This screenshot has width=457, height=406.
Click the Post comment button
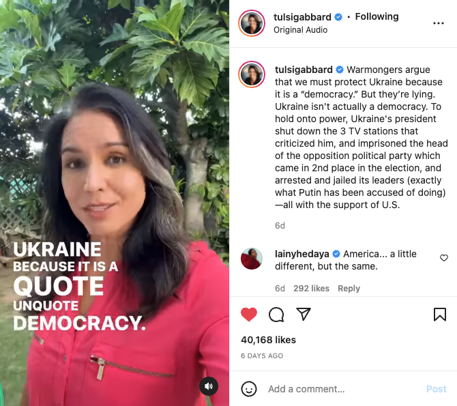click(437, 389)
